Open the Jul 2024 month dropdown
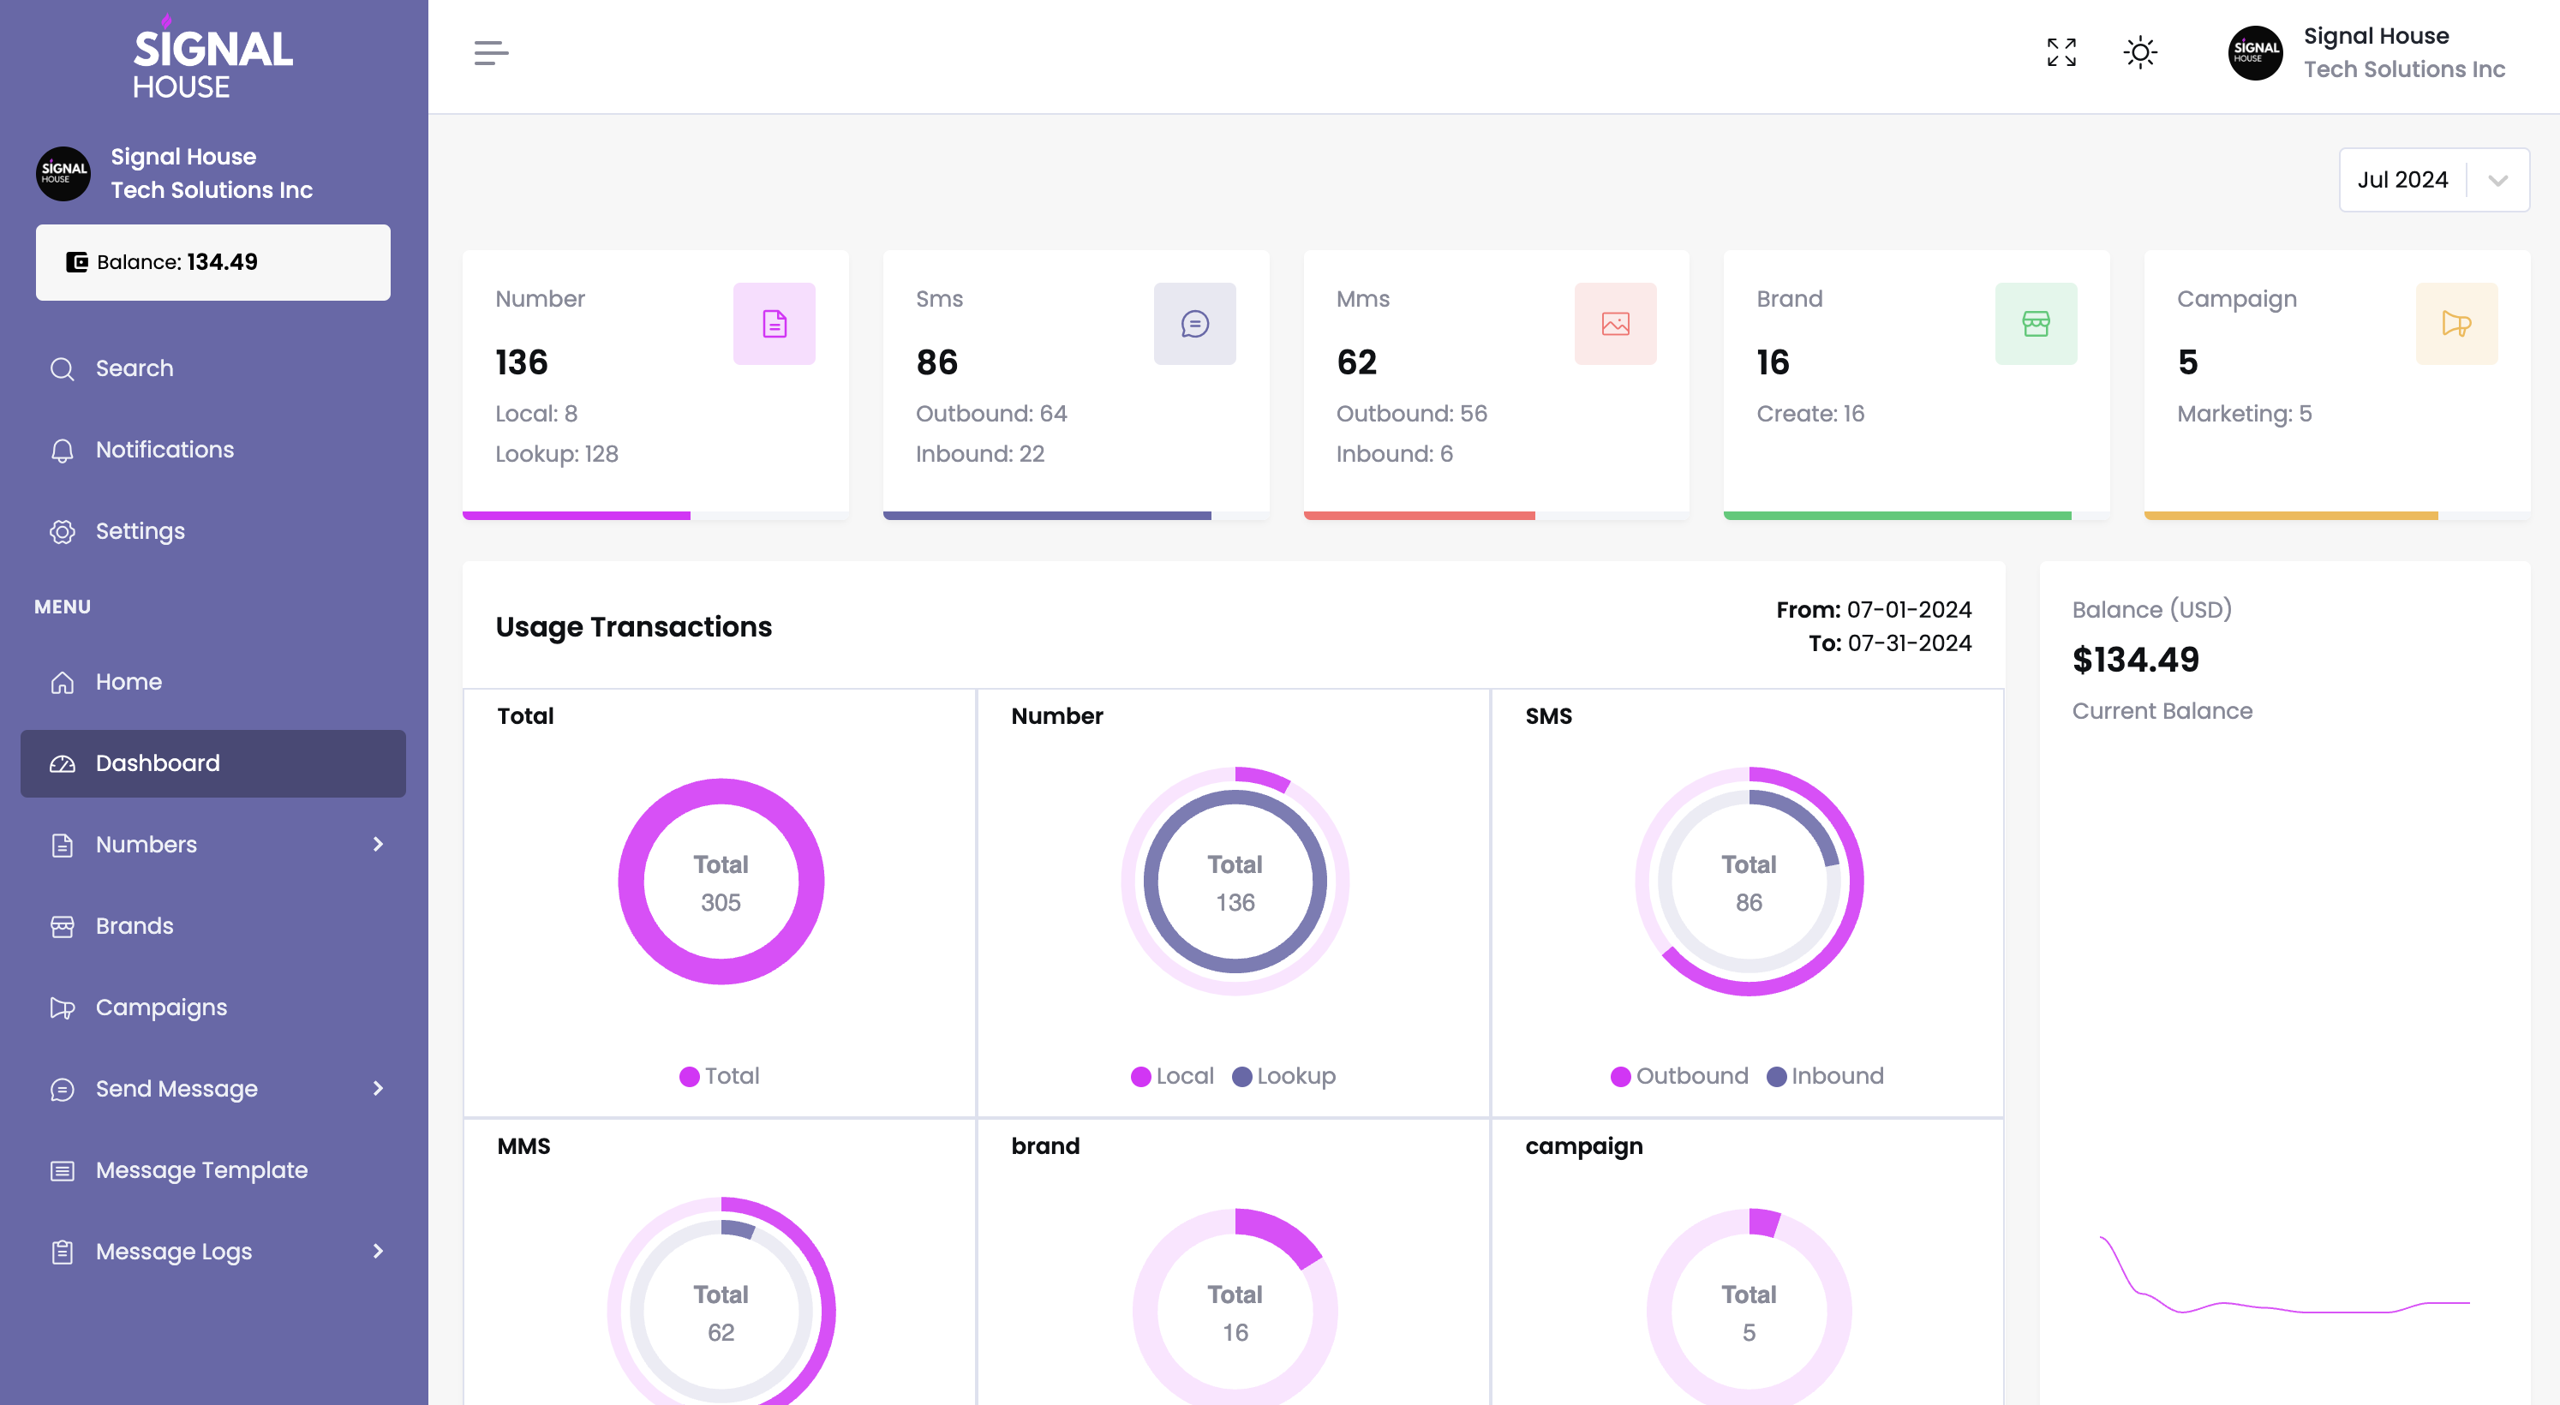 (x=2433, y=180)
